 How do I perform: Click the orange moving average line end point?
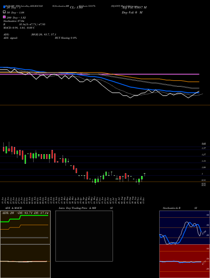199,82
